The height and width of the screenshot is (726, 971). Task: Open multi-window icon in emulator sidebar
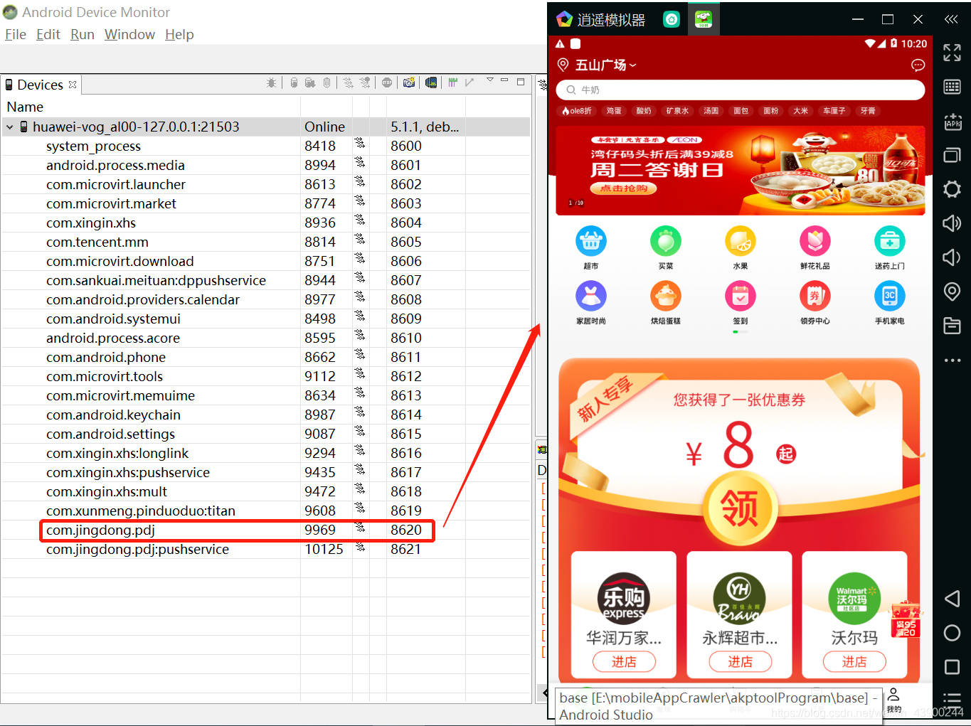point(952,155)
